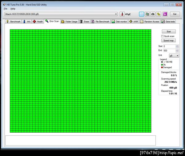Copy info to clipboard icon

(x=142, y=14)
